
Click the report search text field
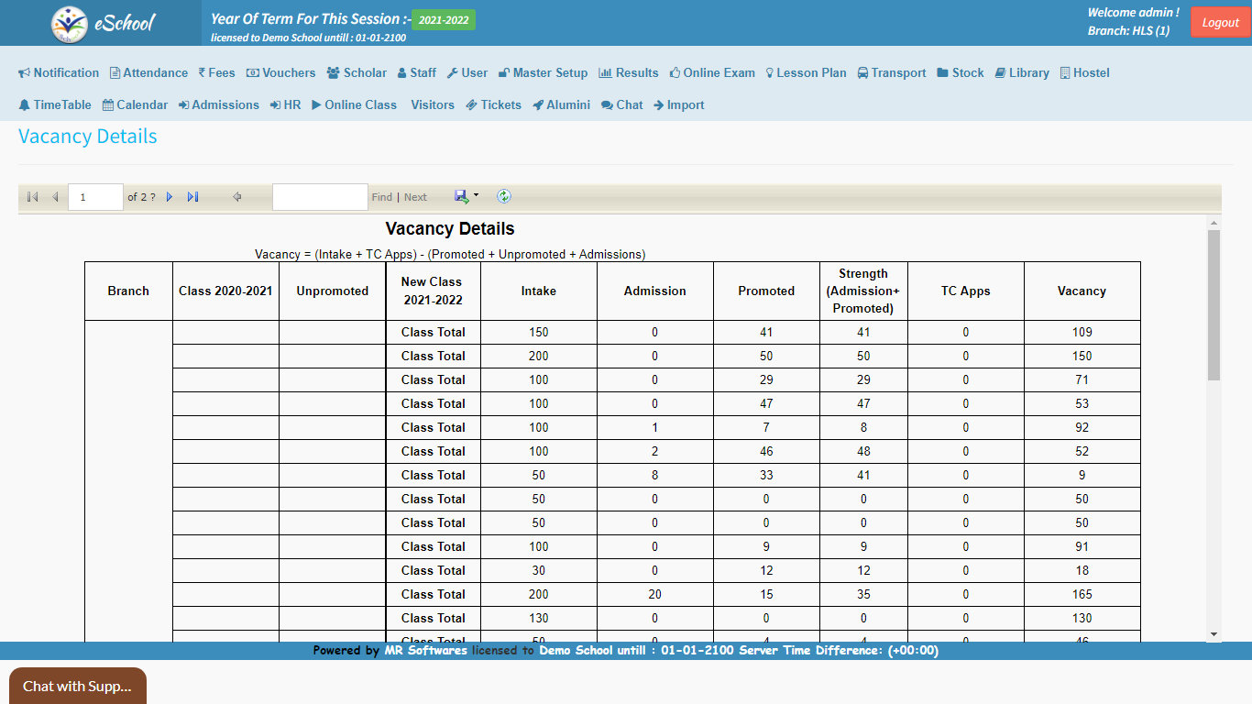[320, 197]
